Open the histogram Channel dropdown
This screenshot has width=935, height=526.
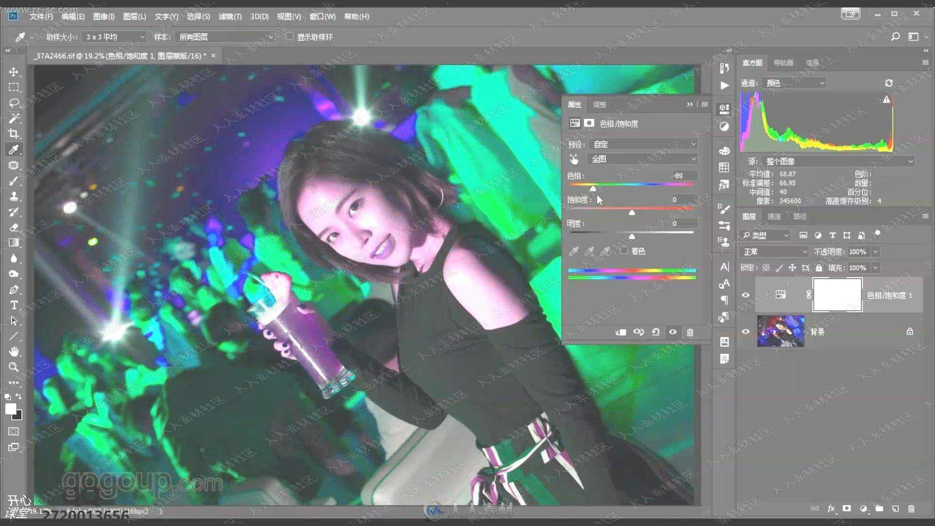pos(794,83)
